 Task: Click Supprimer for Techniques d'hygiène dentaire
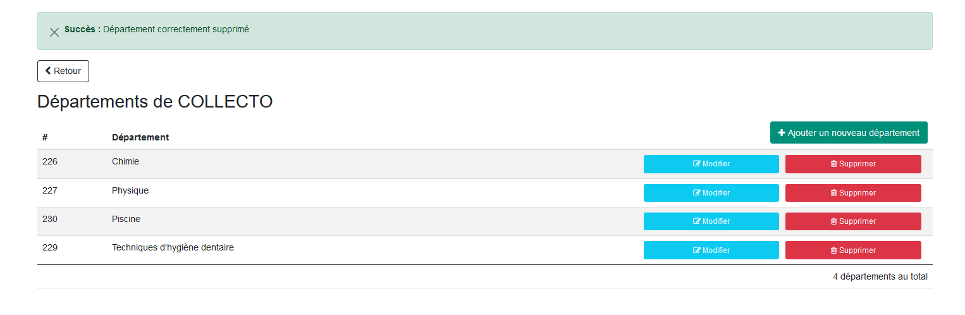click(x=853, y=250)
